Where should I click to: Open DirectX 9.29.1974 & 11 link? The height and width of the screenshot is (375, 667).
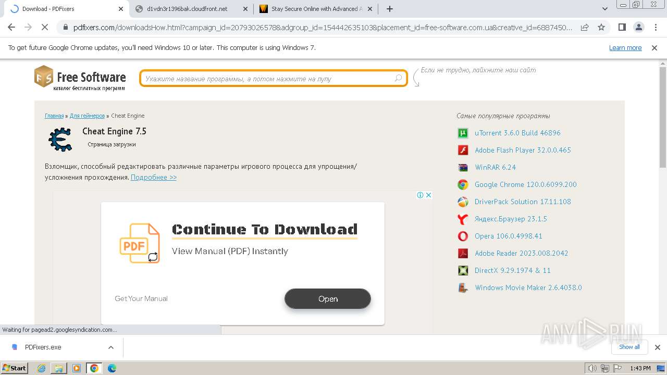coord(513,270)
